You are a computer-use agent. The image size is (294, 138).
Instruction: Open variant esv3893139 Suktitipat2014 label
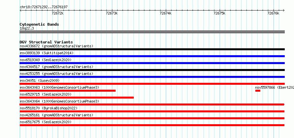(x=47, y=53)
